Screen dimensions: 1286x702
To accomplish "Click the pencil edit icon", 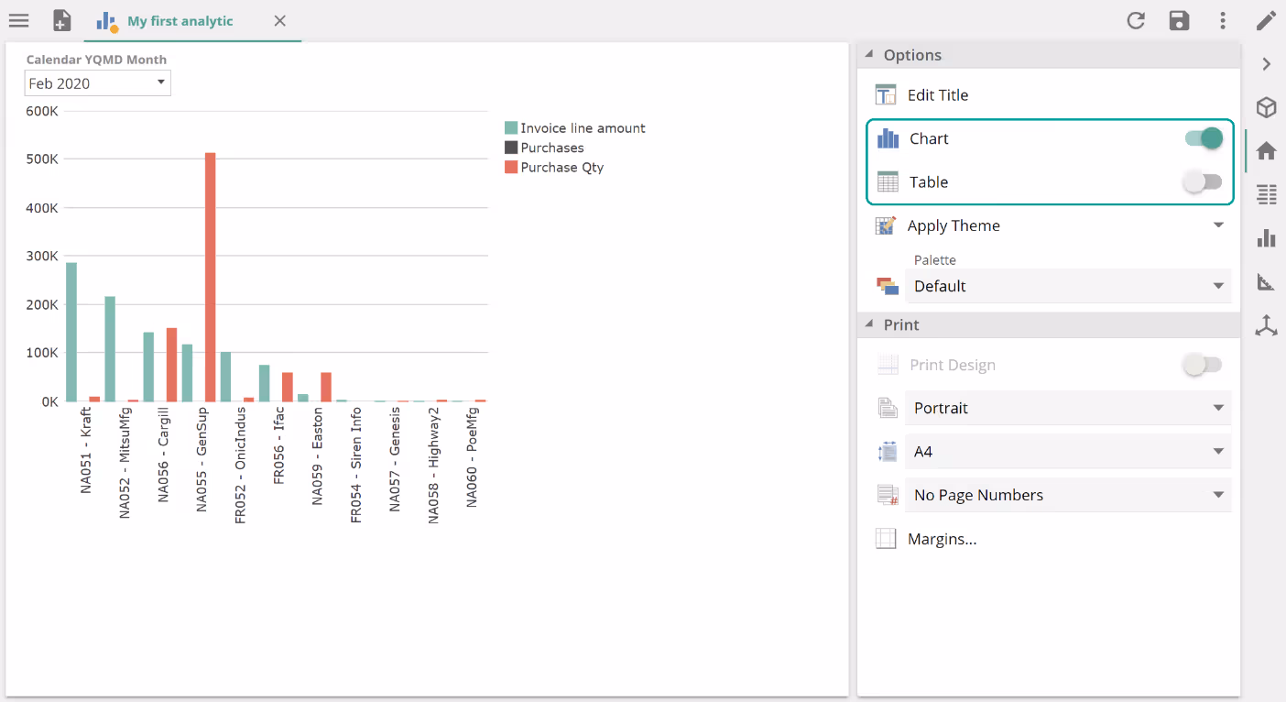I will (x=1266, y=20).
